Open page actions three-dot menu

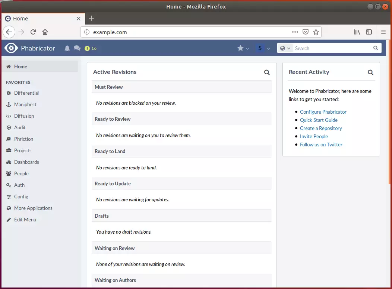(295, 32)
